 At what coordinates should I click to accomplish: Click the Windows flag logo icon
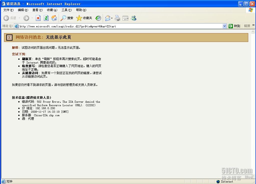[x=250, y=10]
